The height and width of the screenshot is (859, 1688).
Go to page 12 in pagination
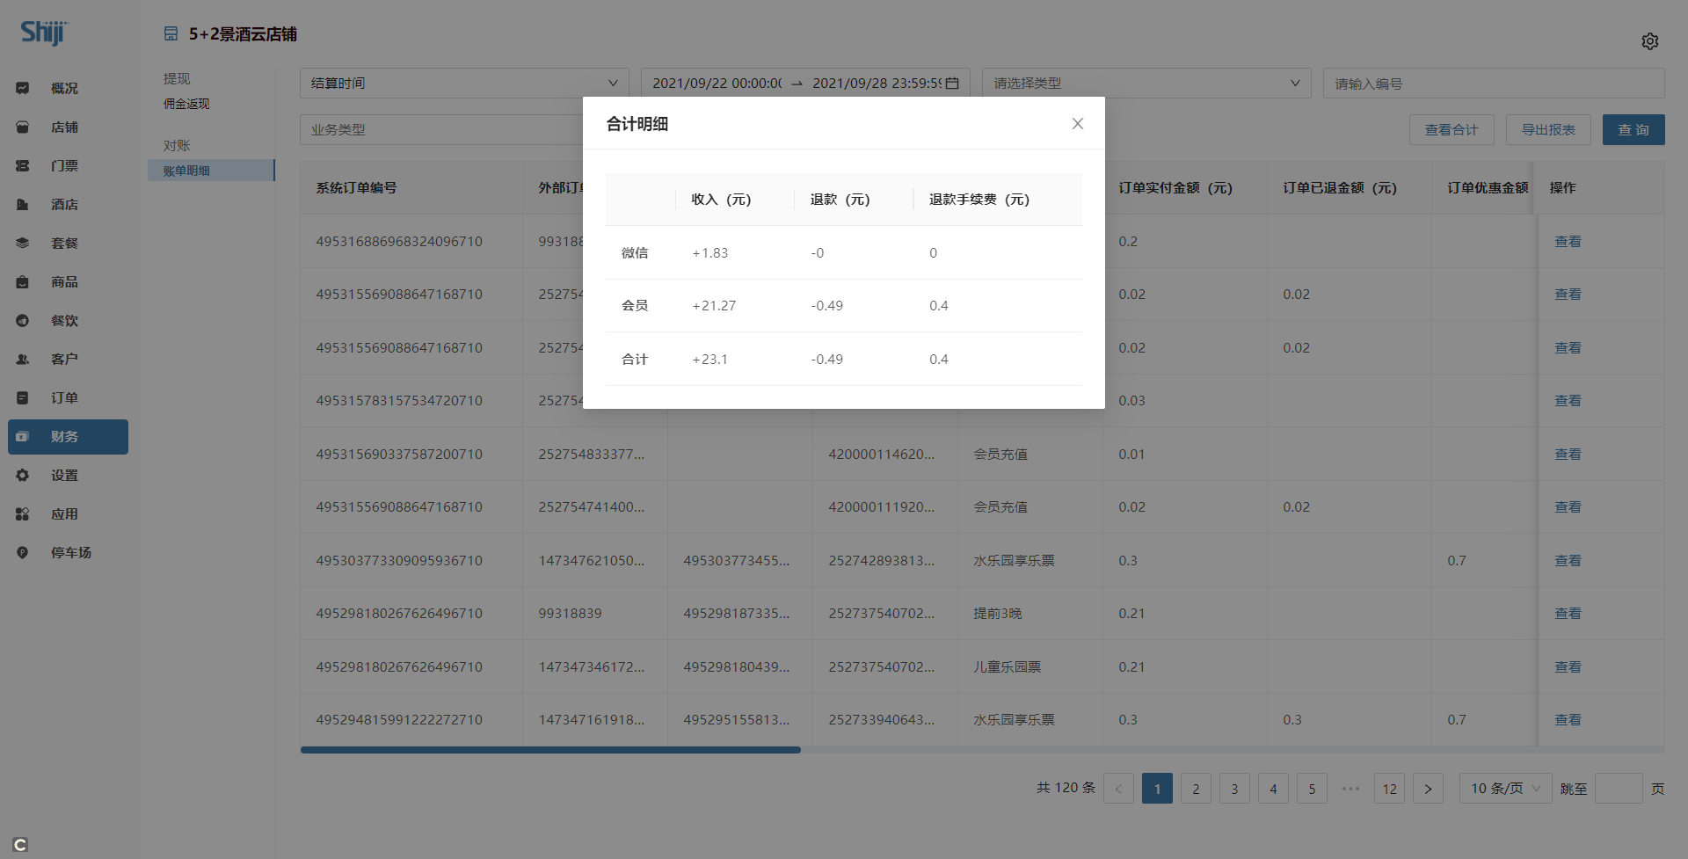coord(1389,789)
